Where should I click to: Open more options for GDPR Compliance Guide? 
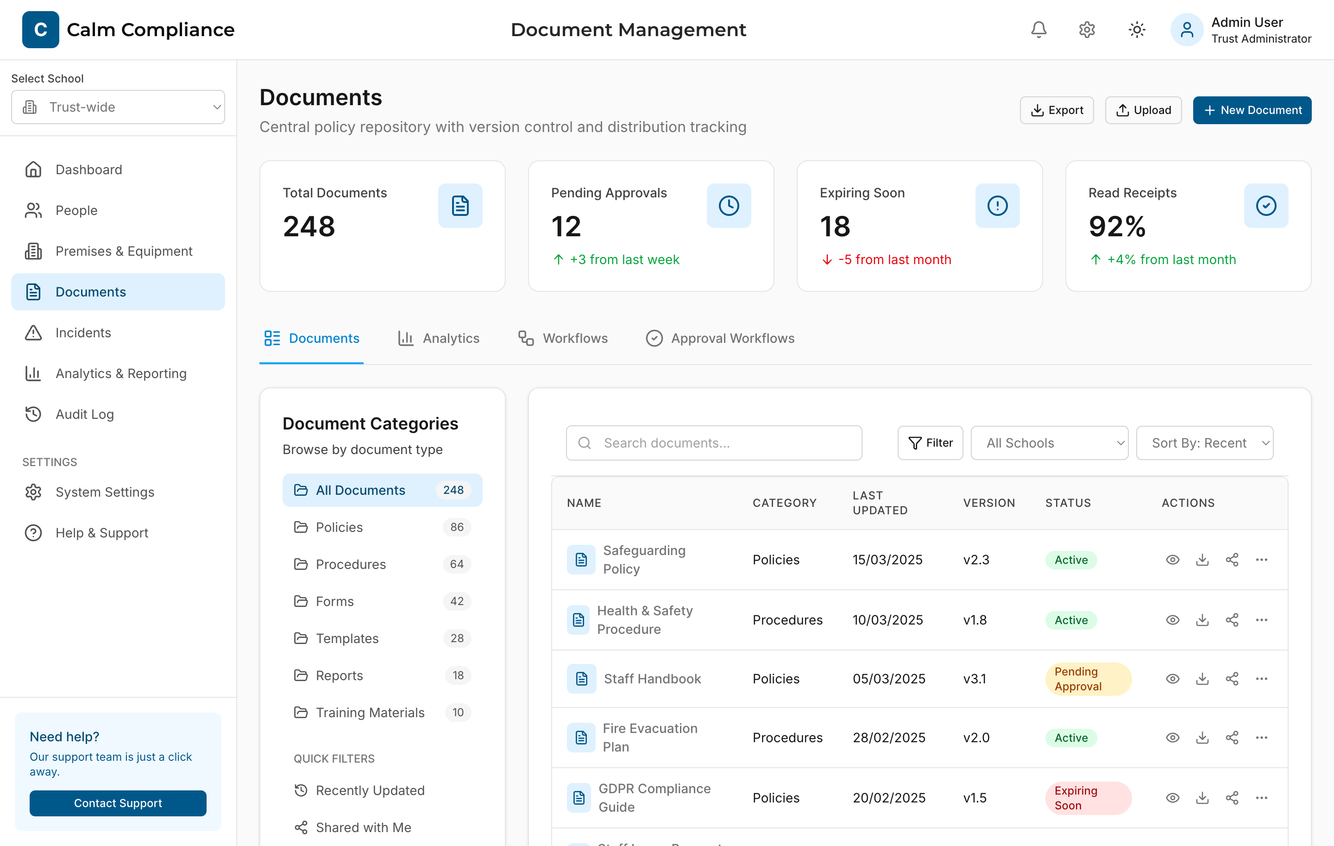(1261, 797)
